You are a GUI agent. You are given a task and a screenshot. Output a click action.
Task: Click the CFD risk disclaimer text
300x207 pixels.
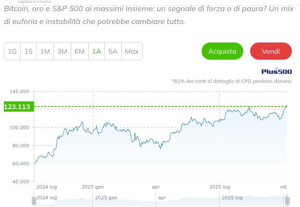[231, 81]
